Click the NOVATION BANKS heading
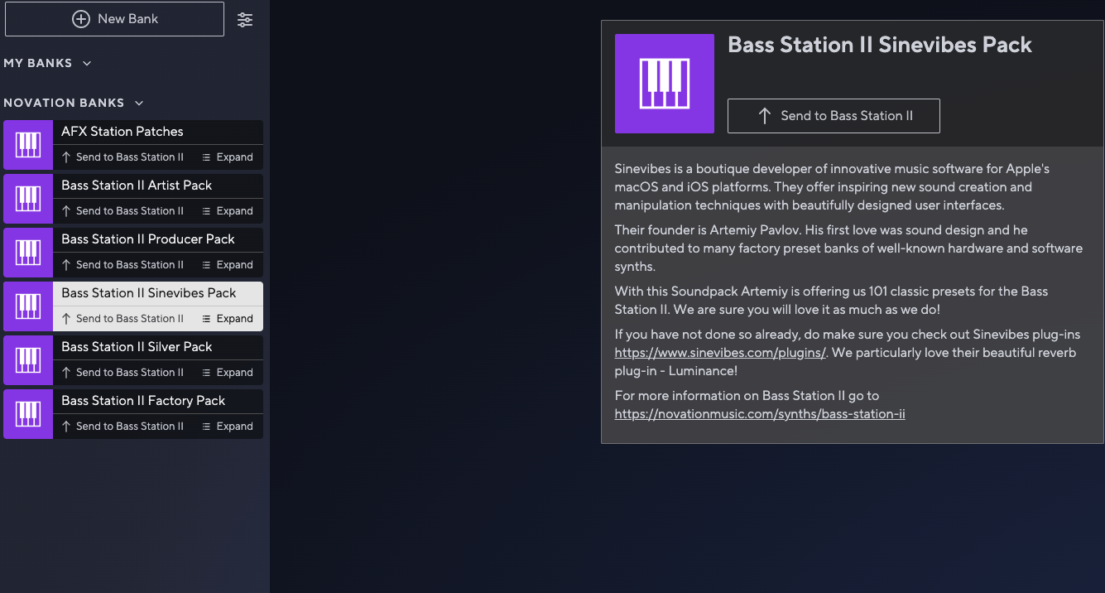1105x593 pixels. click(x=64, y=104)
